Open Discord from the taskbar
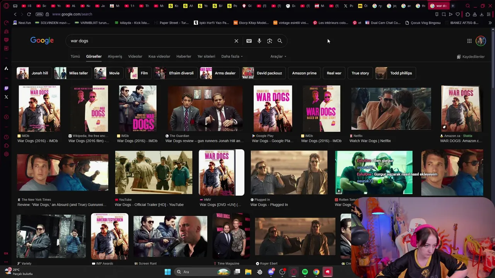The height and width of the screenshot is (278, 495). pos(271,272)
